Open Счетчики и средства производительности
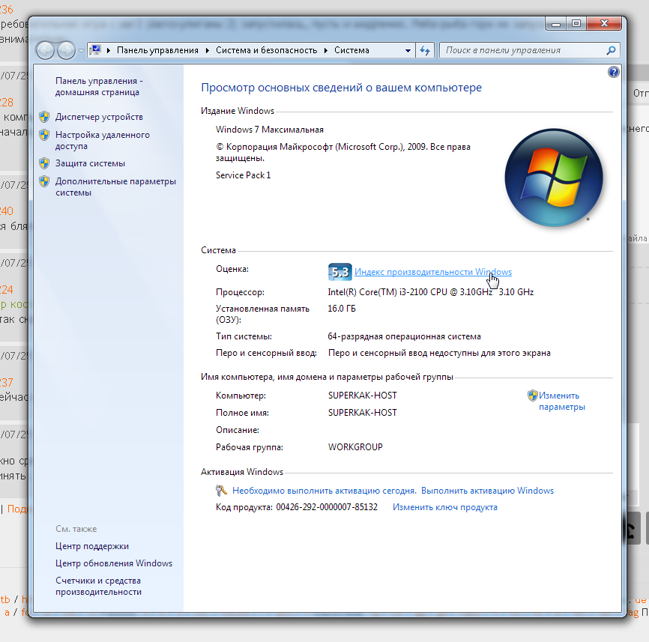The height and width of the screenshot is (642, 649). point(98,586)
